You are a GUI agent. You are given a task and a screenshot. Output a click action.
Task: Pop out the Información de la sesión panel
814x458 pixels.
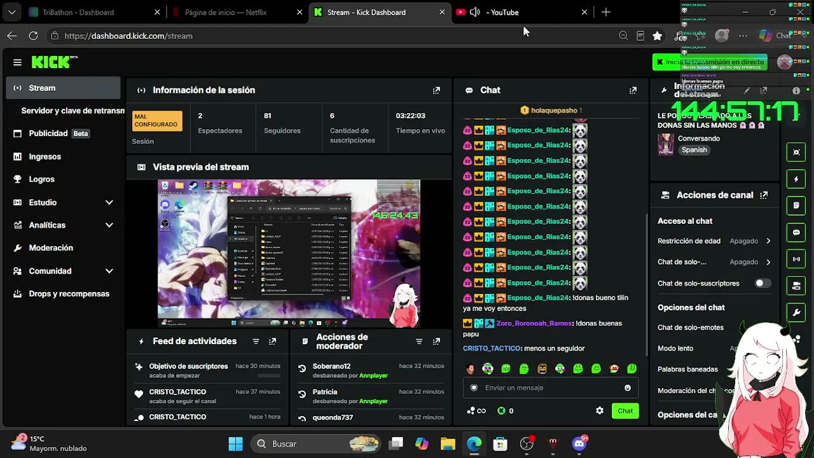click(x=436, y=90)
